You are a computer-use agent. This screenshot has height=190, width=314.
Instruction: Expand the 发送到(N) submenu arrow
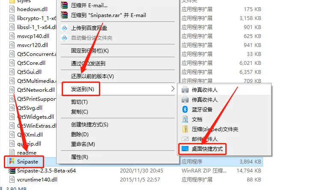pyautogui.click(x=173, y=89)
